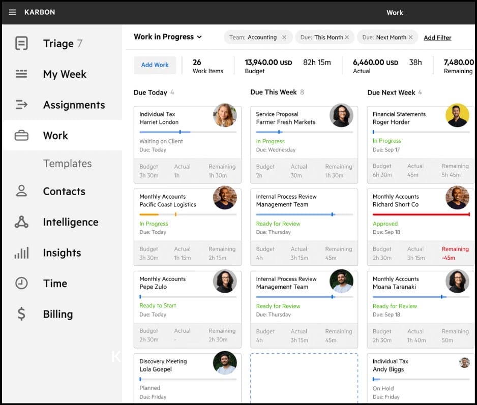The height and width of the screenshot is (405, 477).
Task: Click the Contacts person icon
Action: pos(21,191)
